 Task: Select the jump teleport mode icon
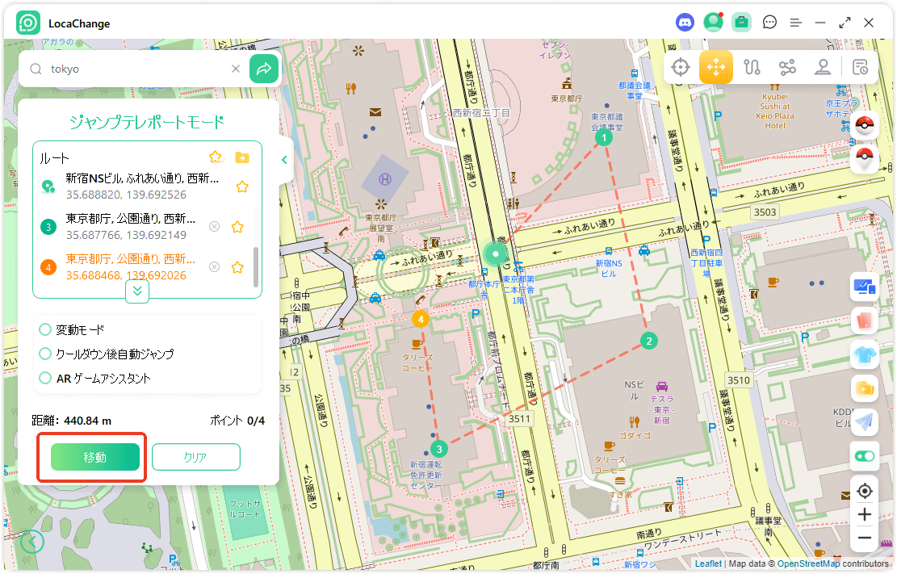click(715, 67)
